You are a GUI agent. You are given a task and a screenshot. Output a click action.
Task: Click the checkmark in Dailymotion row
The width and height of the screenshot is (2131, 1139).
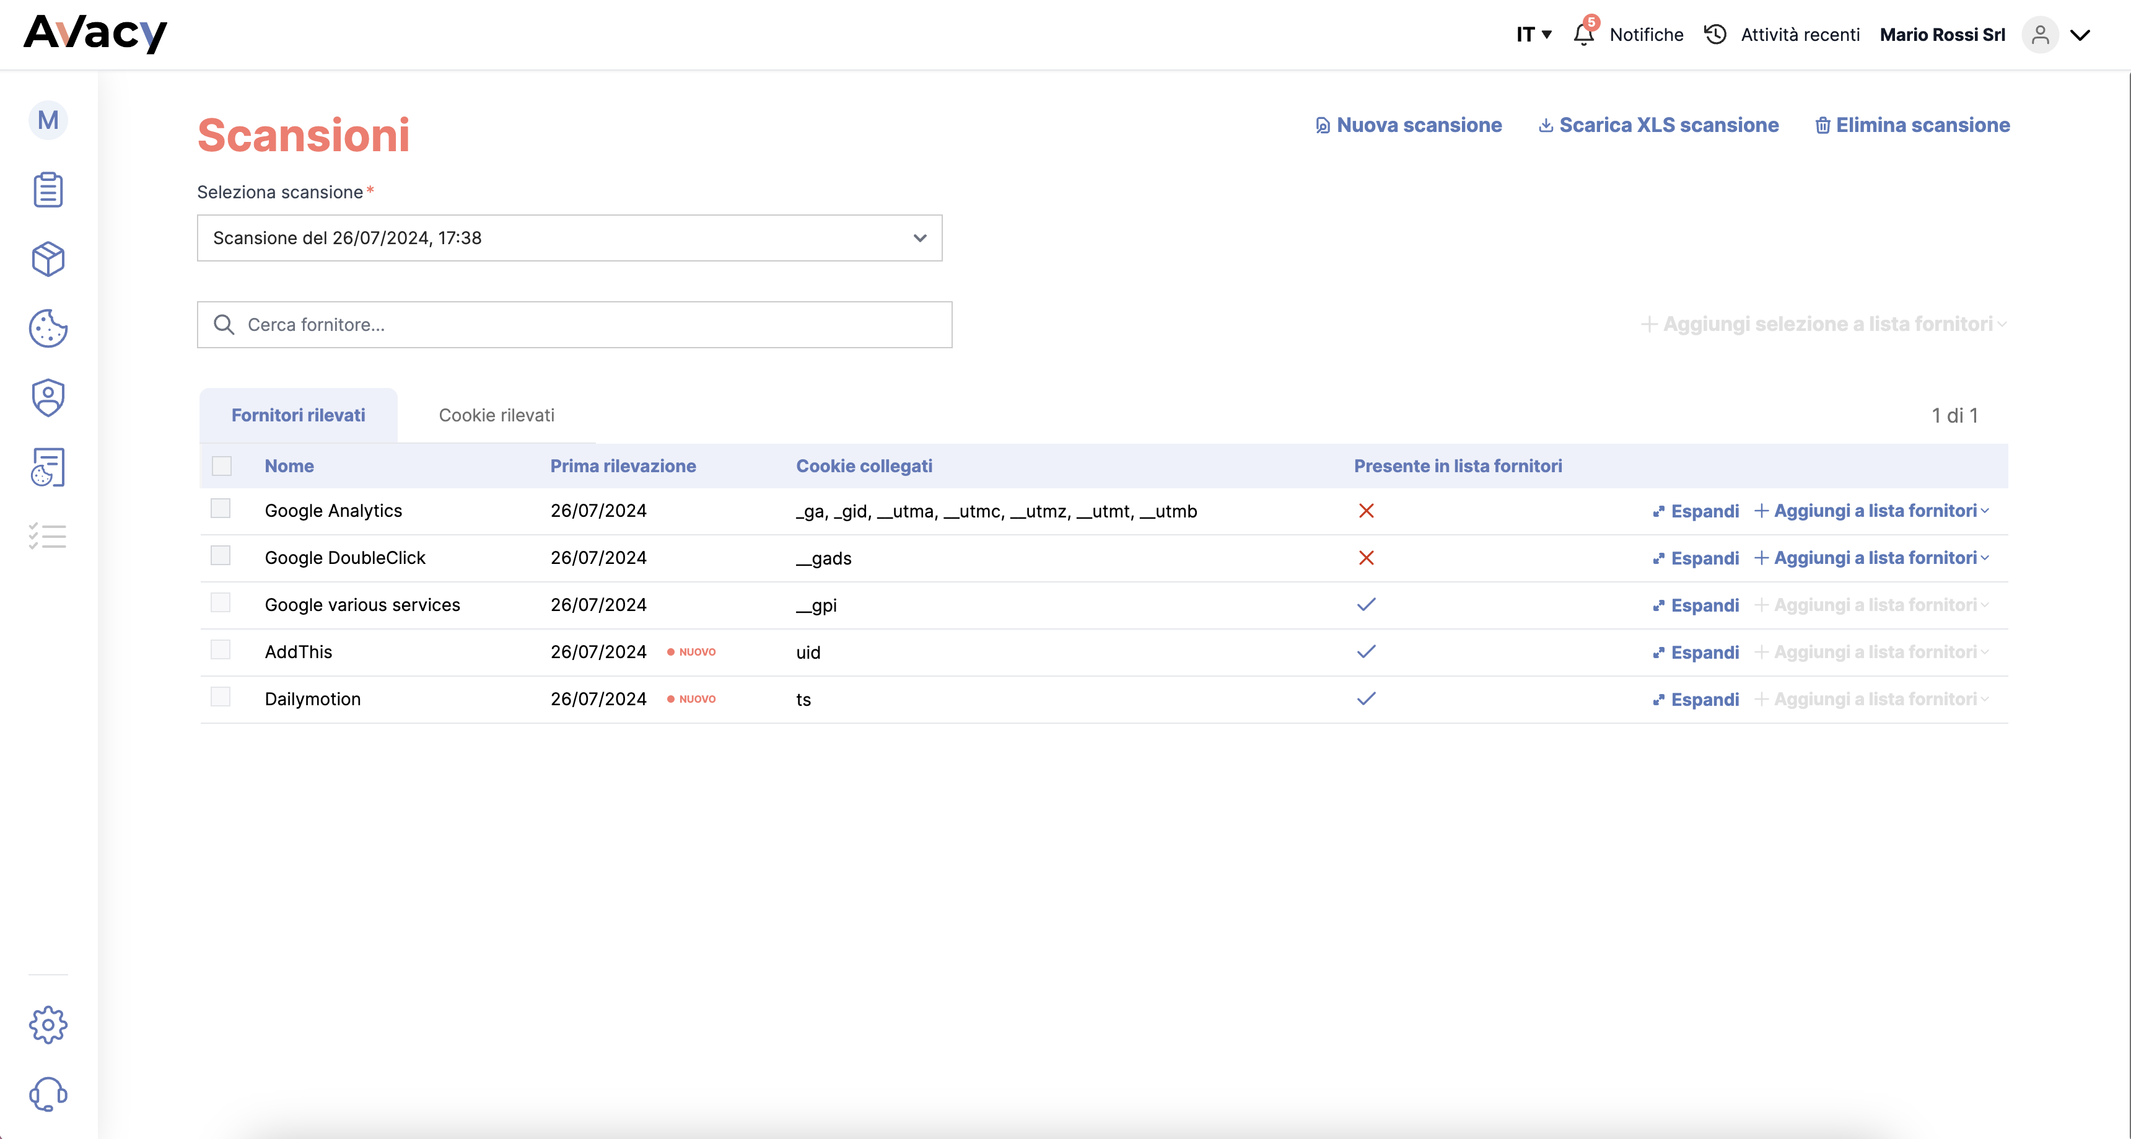(x=1366, y=698)
